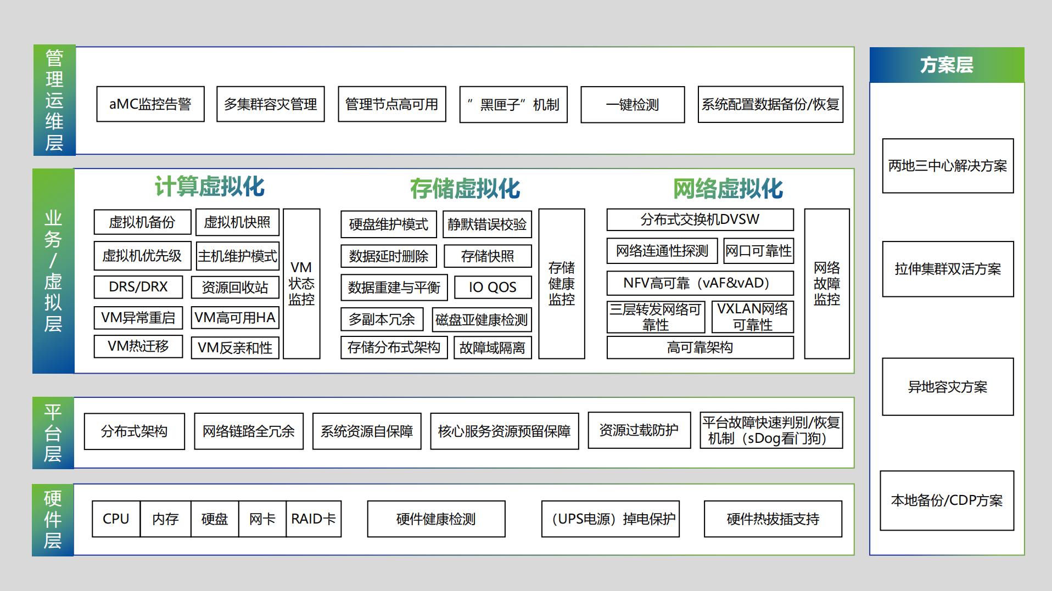This screenshot has height=591, width=1052.
Task: Click the 网络故障监控 vertical box
Action: pyautogui.click(x=827, y=284)
